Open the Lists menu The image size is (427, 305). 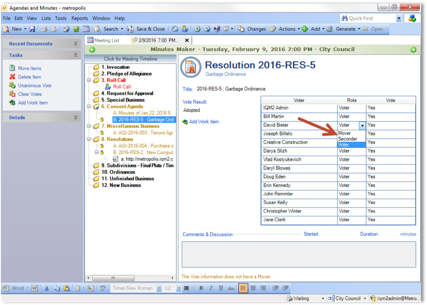click(x=46, y=18)
